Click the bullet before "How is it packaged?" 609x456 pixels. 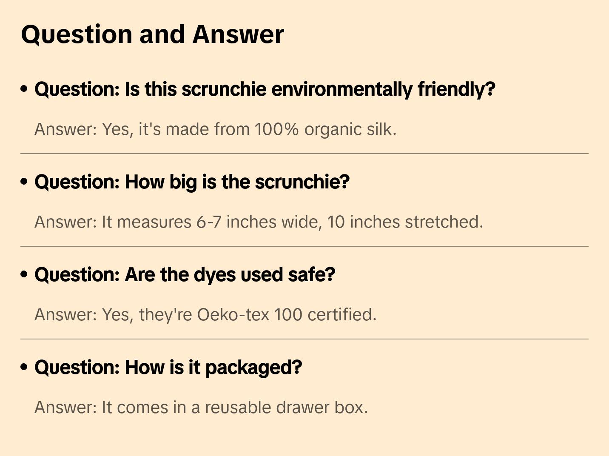pyautogui.click(x=24, y=367)
